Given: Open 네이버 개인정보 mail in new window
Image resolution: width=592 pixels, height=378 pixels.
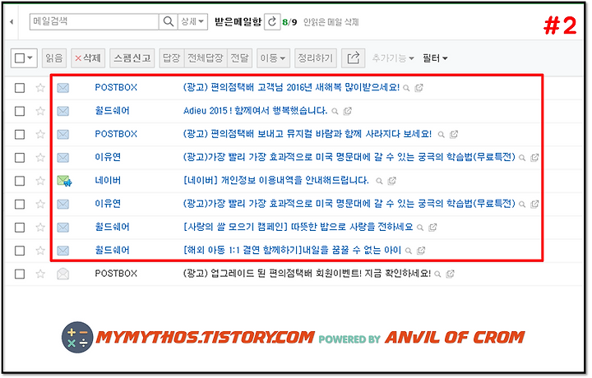Looking at the screenshot, I should coord(392,181).
